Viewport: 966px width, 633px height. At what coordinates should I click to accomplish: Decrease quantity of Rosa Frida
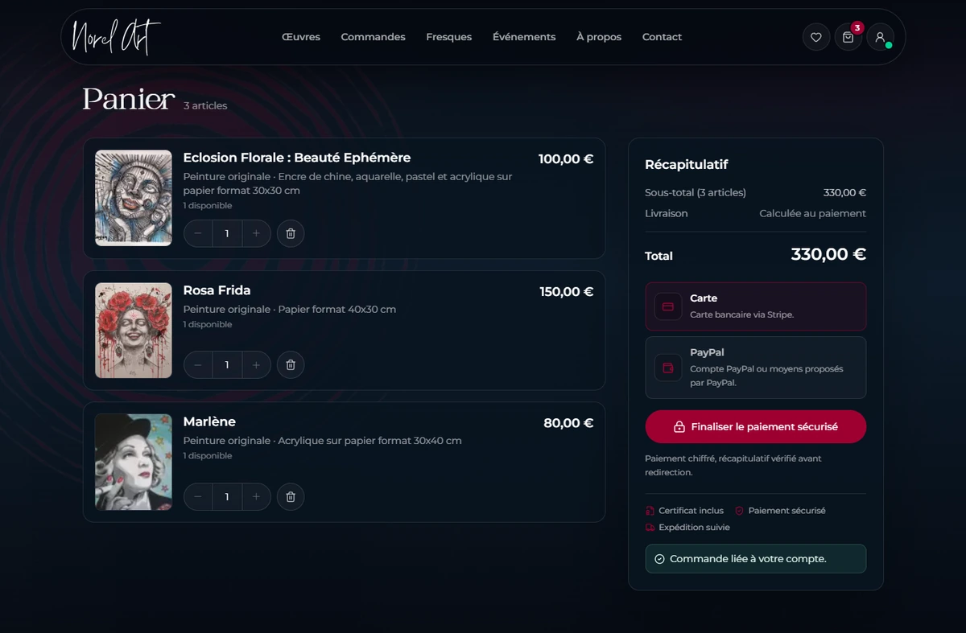[x=198, y=364]
